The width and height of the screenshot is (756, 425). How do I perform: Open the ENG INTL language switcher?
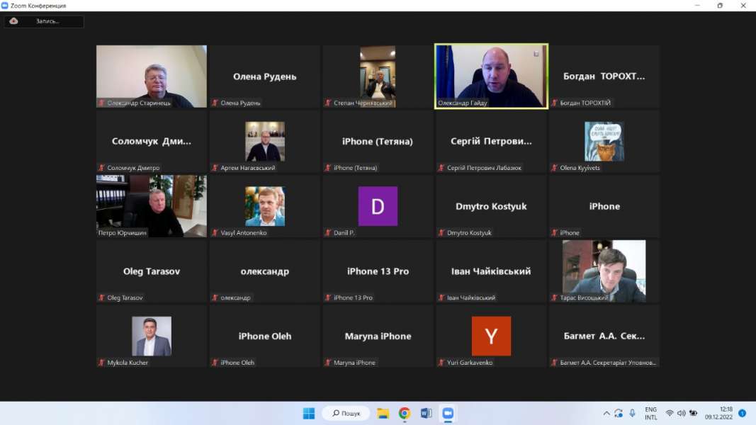(650, 413)
